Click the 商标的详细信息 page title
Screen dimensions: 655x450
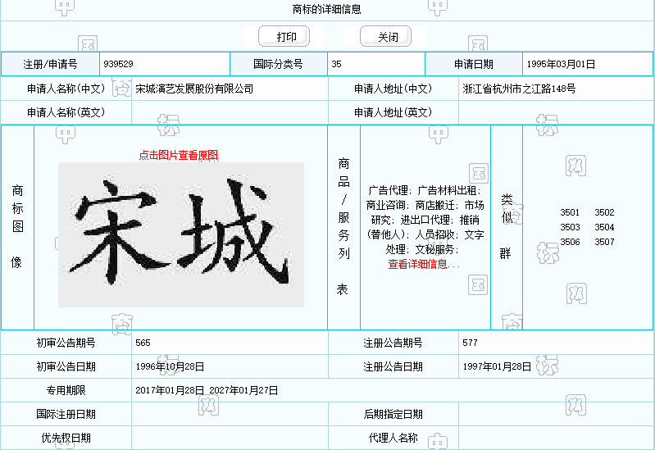pos(326,9)
